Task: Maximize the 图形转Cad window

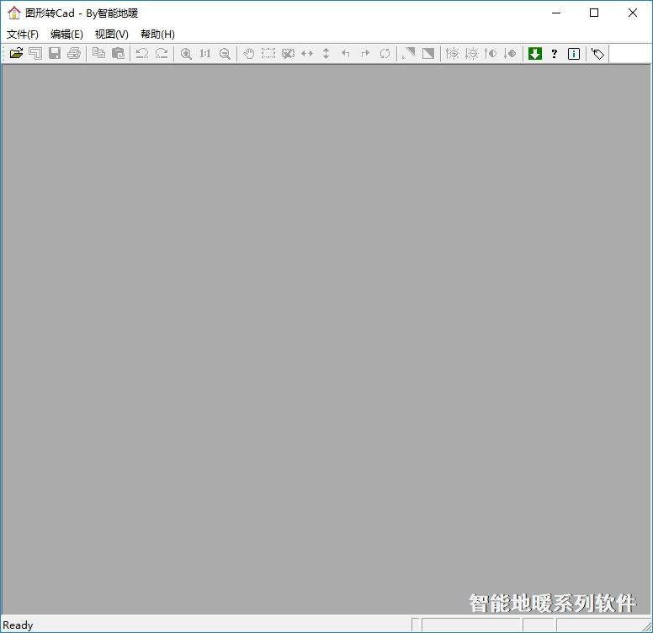Action: 594,13
